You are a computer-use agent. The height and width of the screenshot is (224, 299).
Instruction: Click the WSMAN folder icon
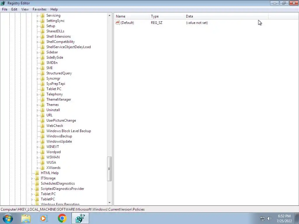(x=43, y=157)
